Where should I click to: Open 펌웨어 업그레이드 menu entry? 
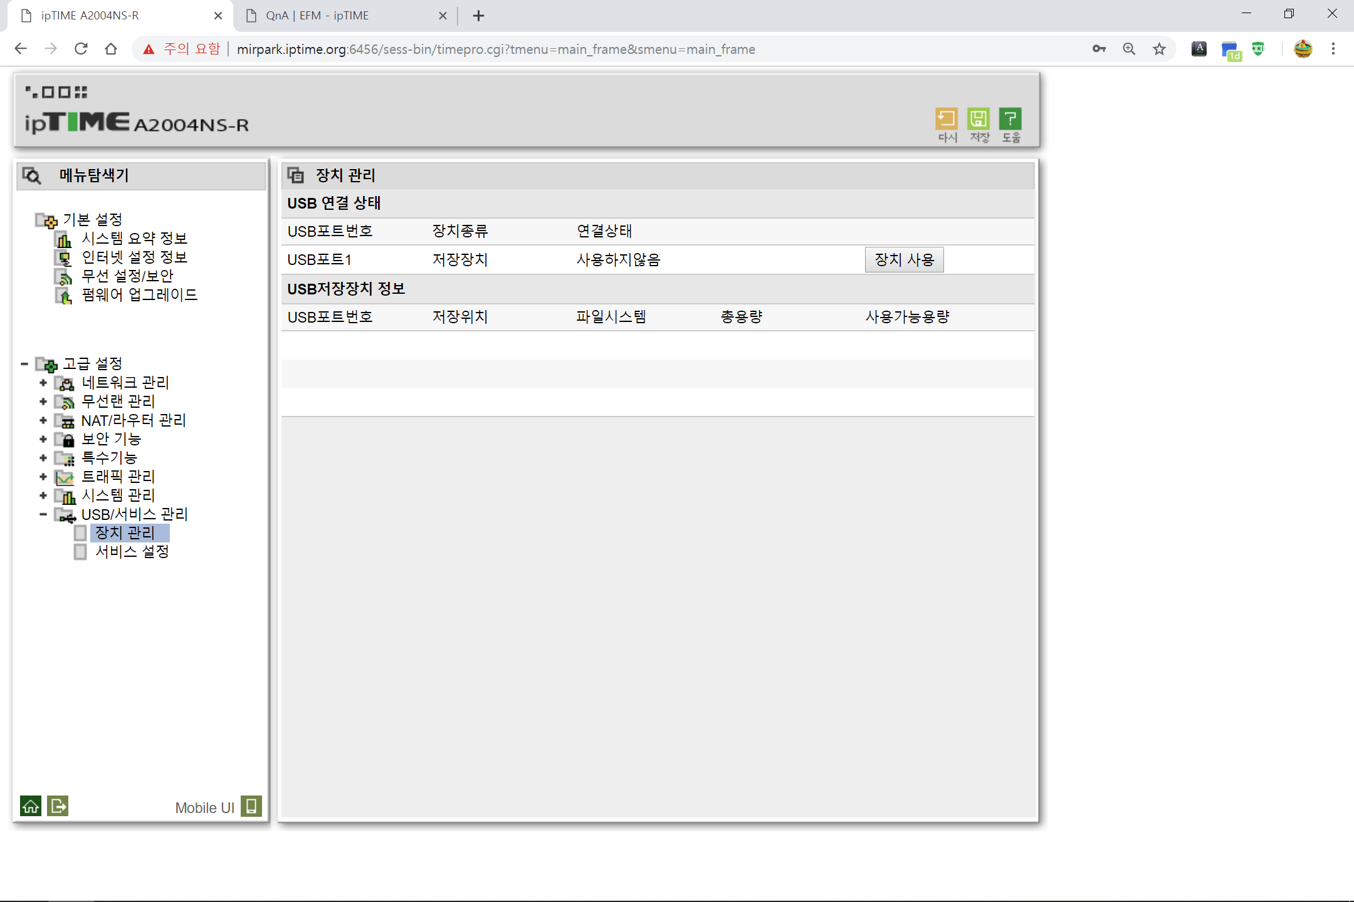pyautogui.click(x=140, y=295)
